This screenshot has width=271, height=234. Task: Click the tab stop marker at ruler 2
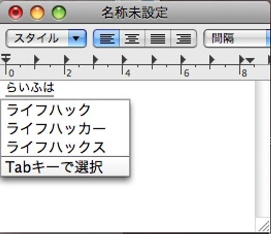(66, 59)
